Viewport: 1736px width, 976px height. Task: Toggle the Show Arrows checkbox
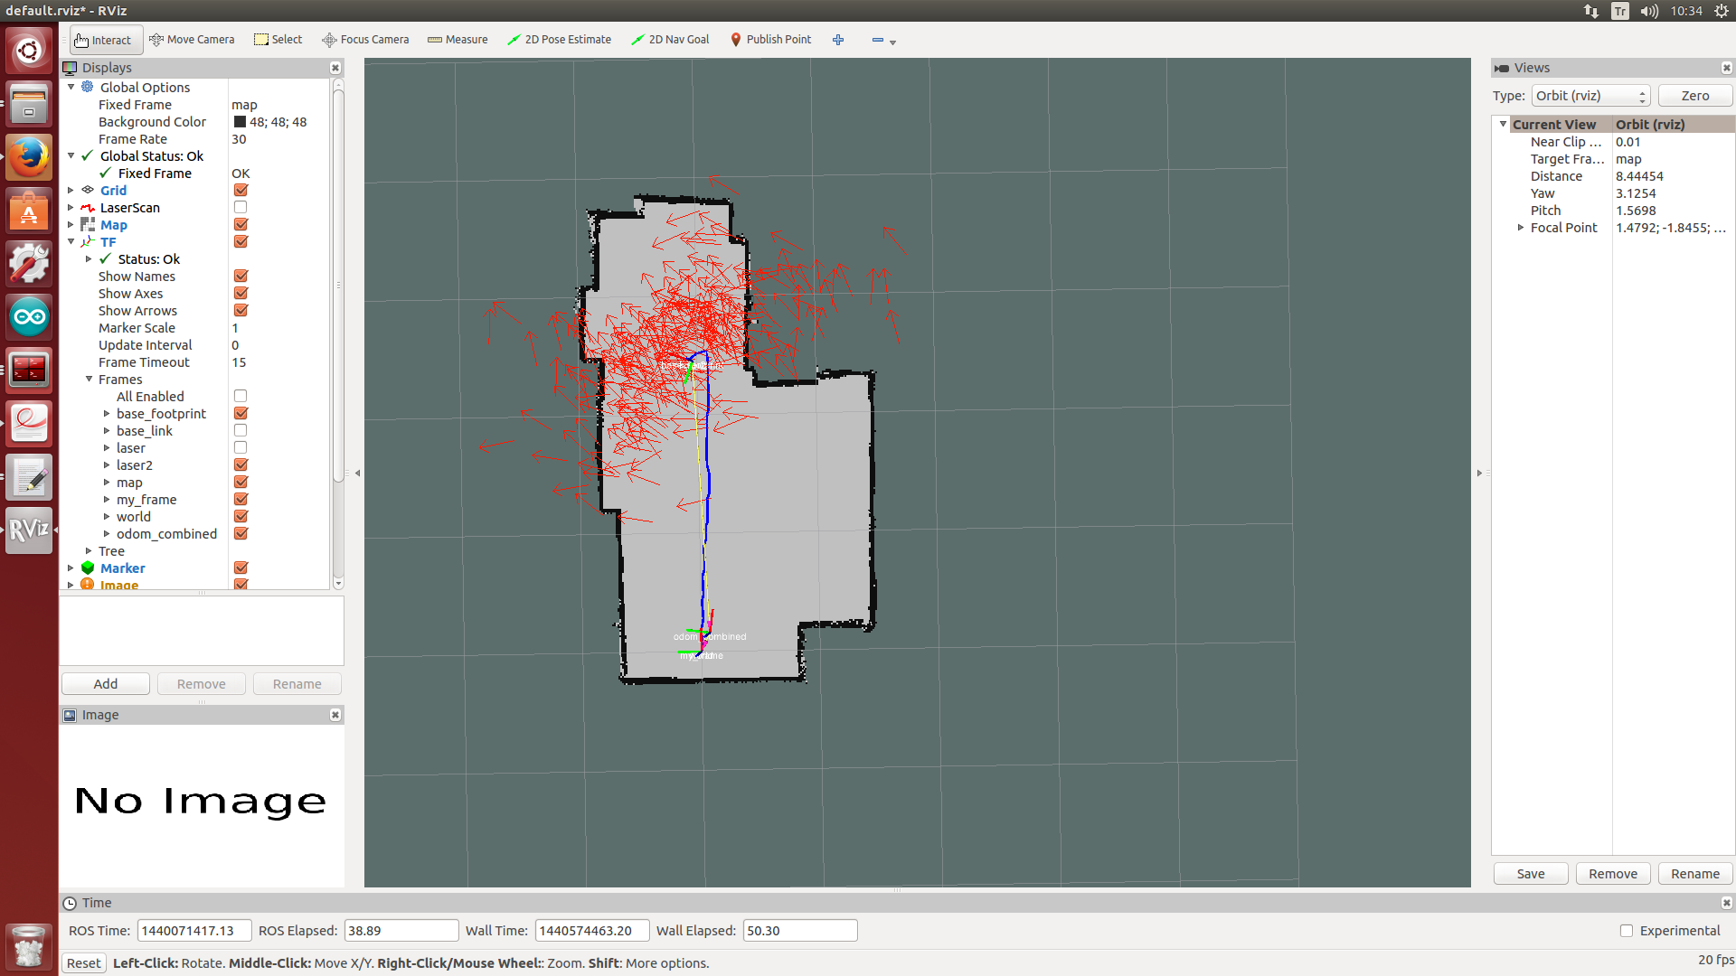click(241, 310)
